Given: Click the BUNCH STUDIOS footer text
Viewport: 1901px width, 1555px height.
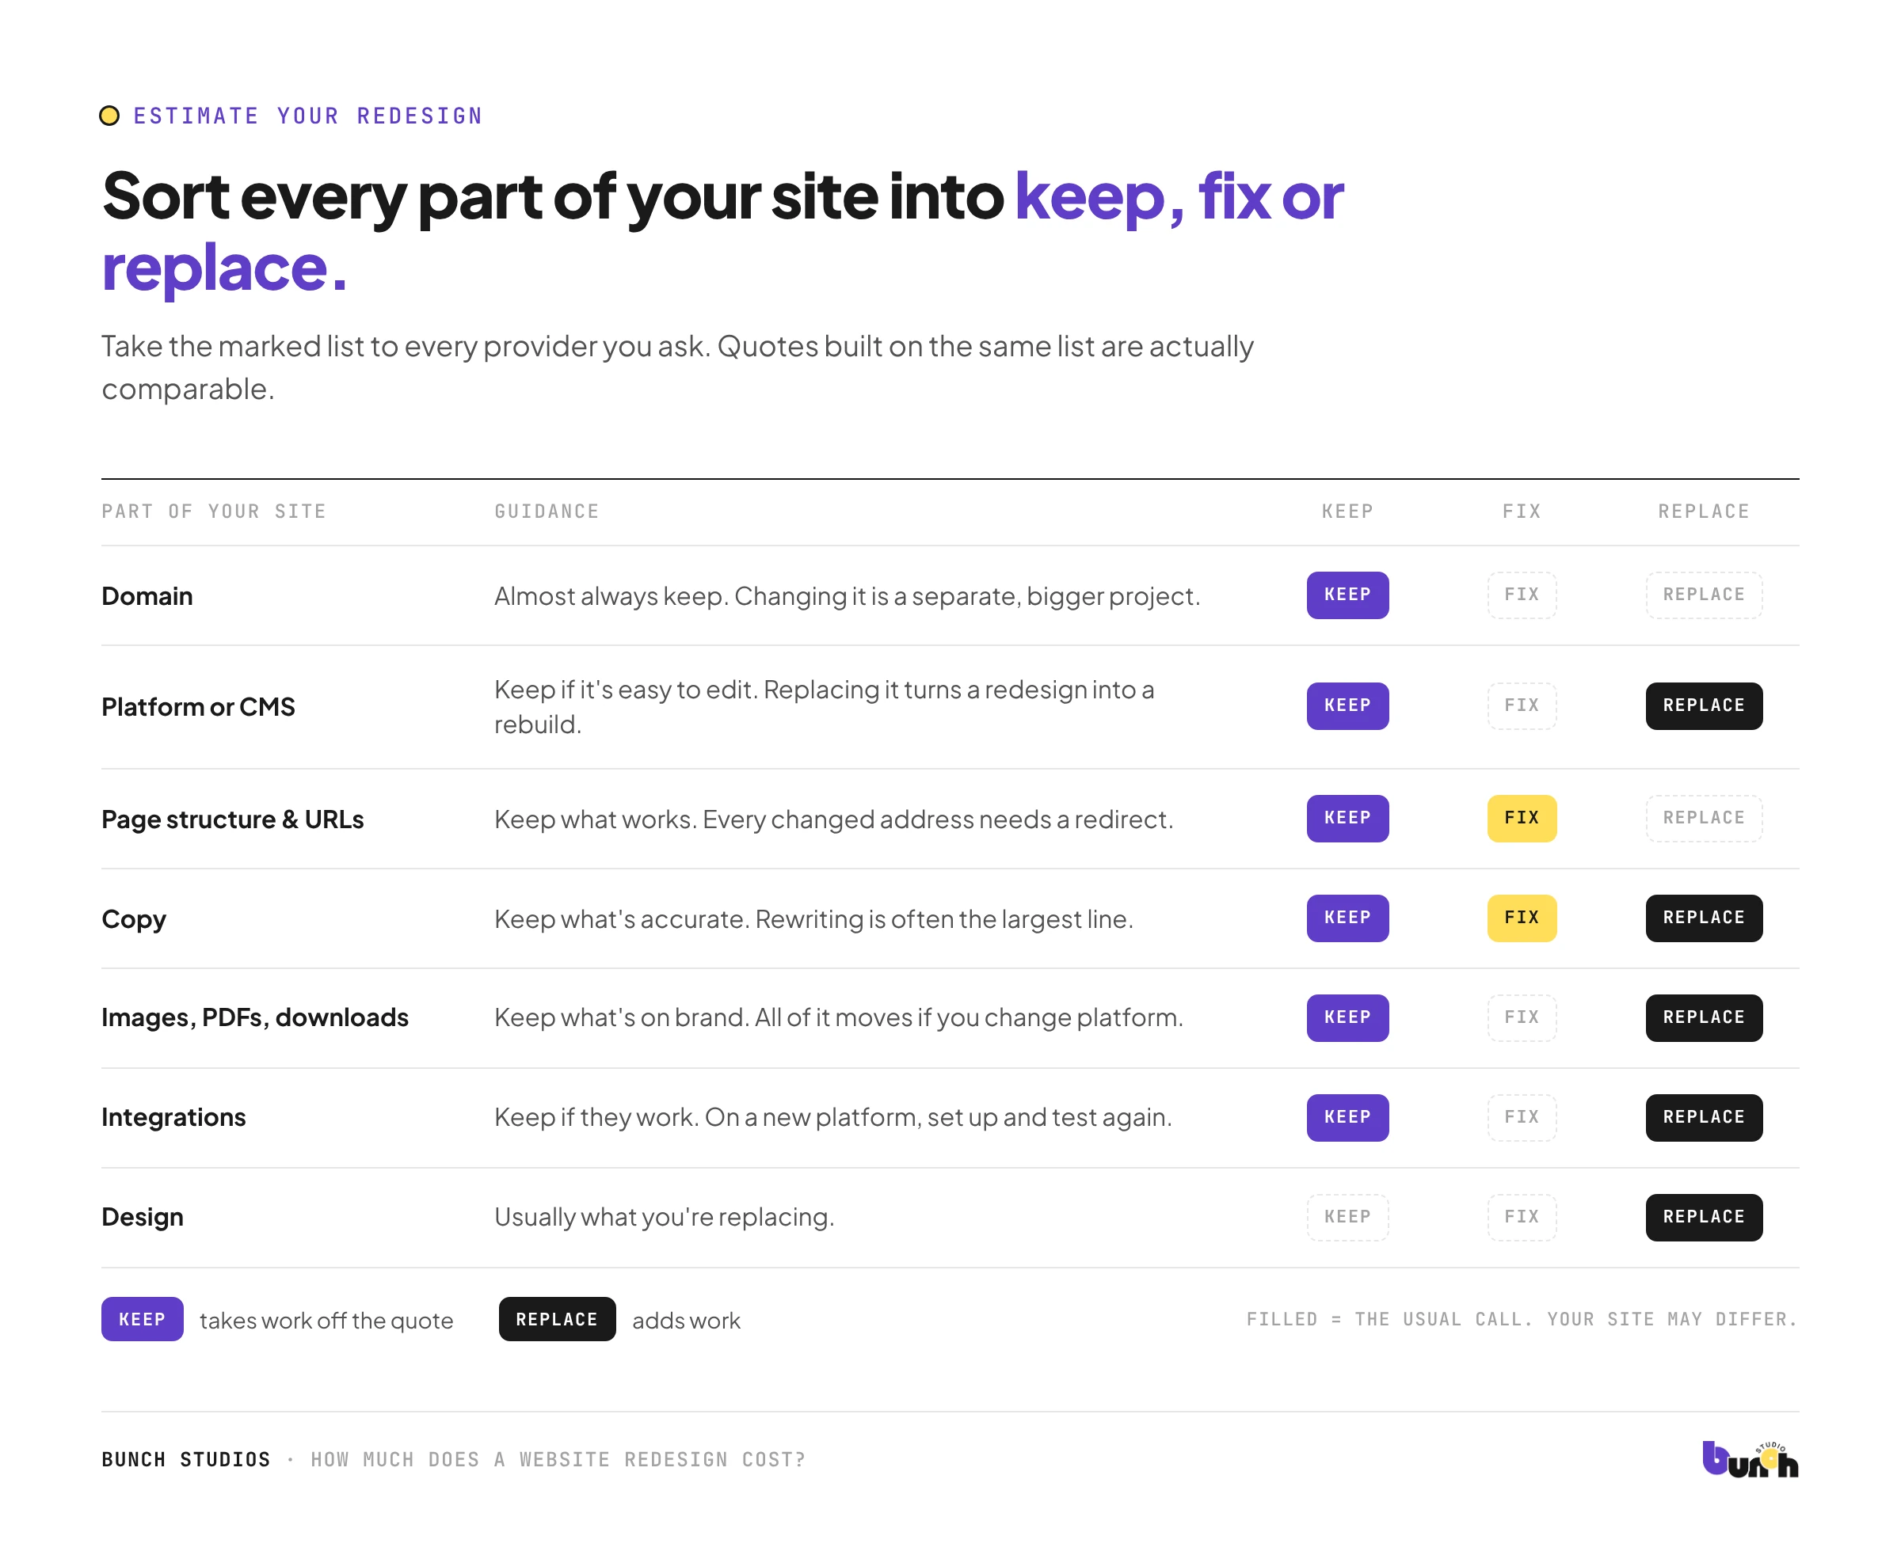Looking at the screenshot, I should click(x=185, y=1459).
